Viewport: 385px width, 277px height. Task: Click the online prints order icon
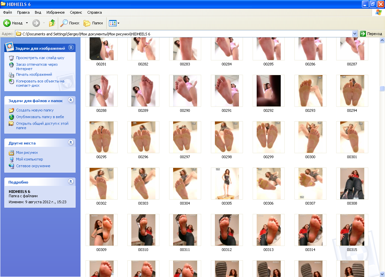tap(11, 65)
